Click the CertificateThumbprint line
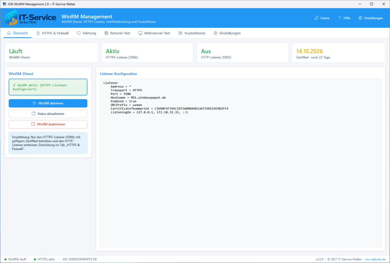390x263 pixels. [x=169, y=108]
